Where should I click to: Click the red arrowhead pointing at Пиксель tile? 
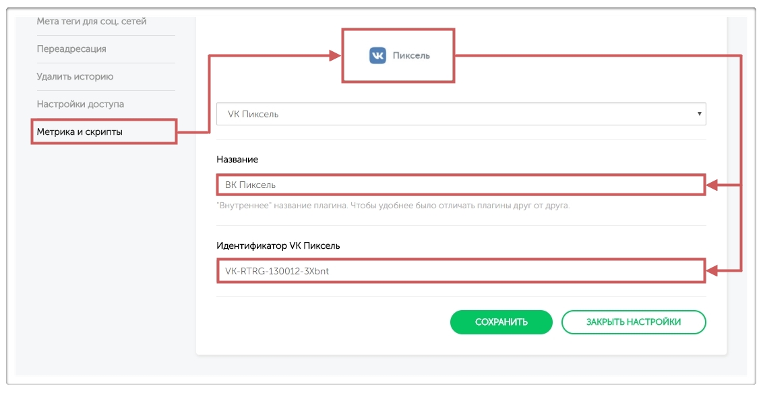click(334, 57)
